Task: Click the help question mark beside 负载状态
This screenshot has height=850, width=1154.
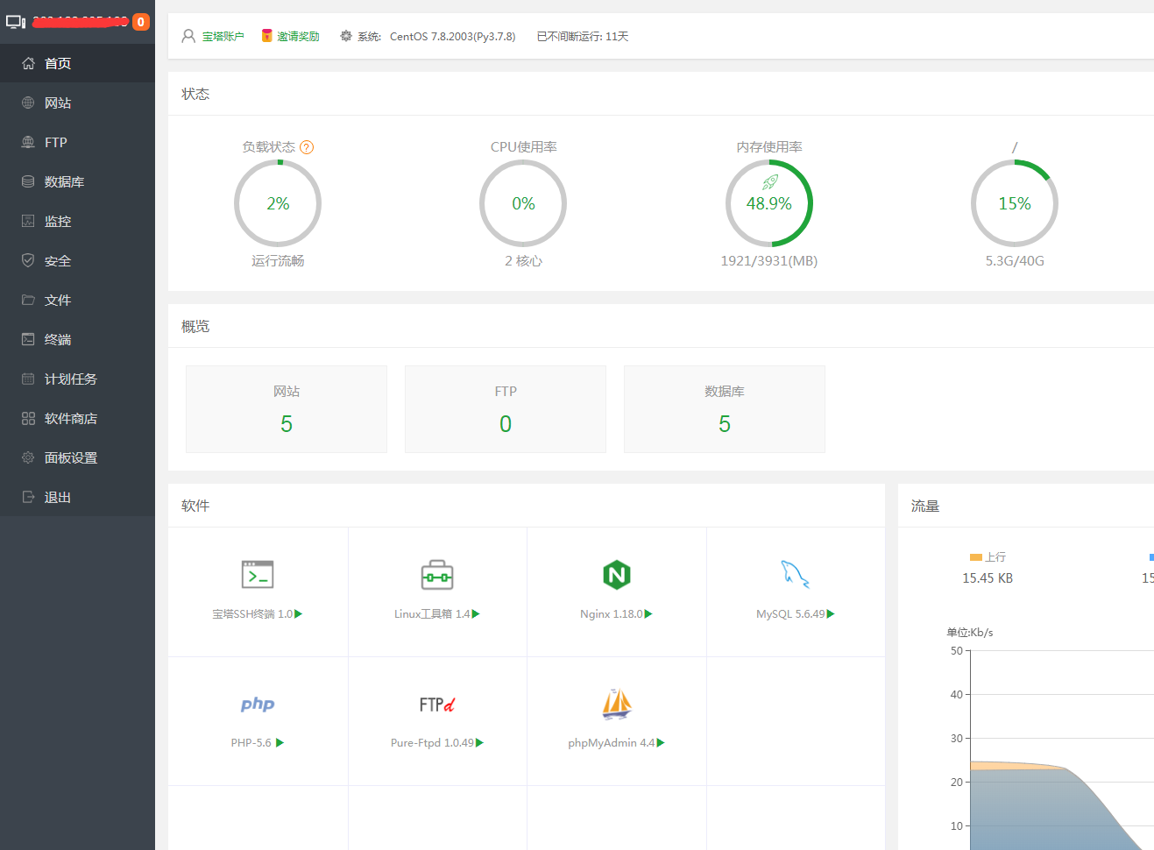Action: (x=307, y=147)
